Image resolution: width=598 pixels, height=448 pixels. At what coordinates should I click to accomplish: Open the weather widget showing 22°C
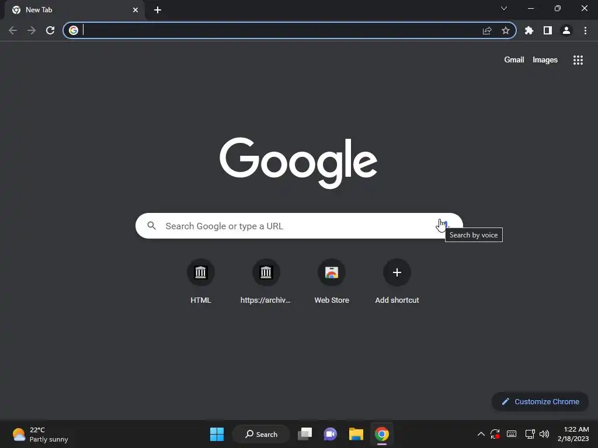(x=40, y=434)
